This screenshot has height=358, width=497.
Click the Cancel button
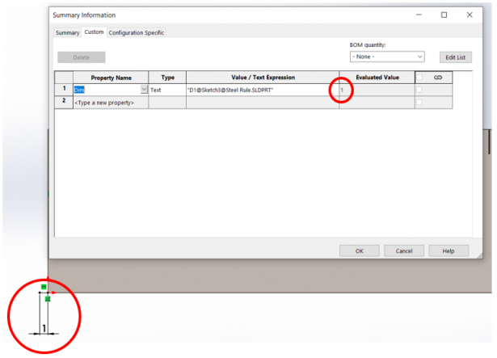[404, 251]
